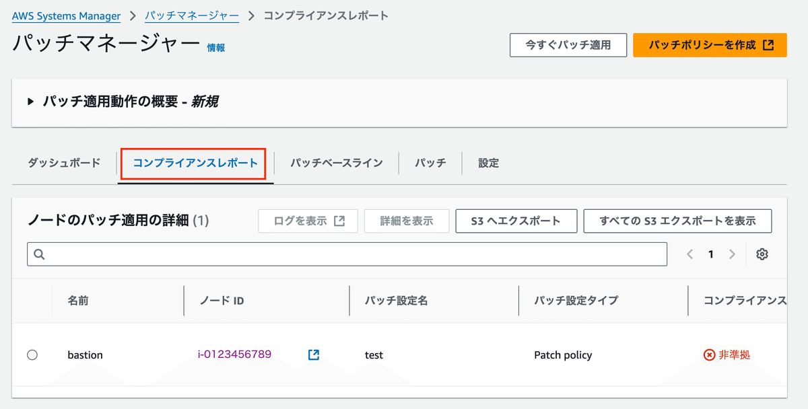The image size is (808, 409).
Task: Open table preferences gear icon
Action: point(762,254)
